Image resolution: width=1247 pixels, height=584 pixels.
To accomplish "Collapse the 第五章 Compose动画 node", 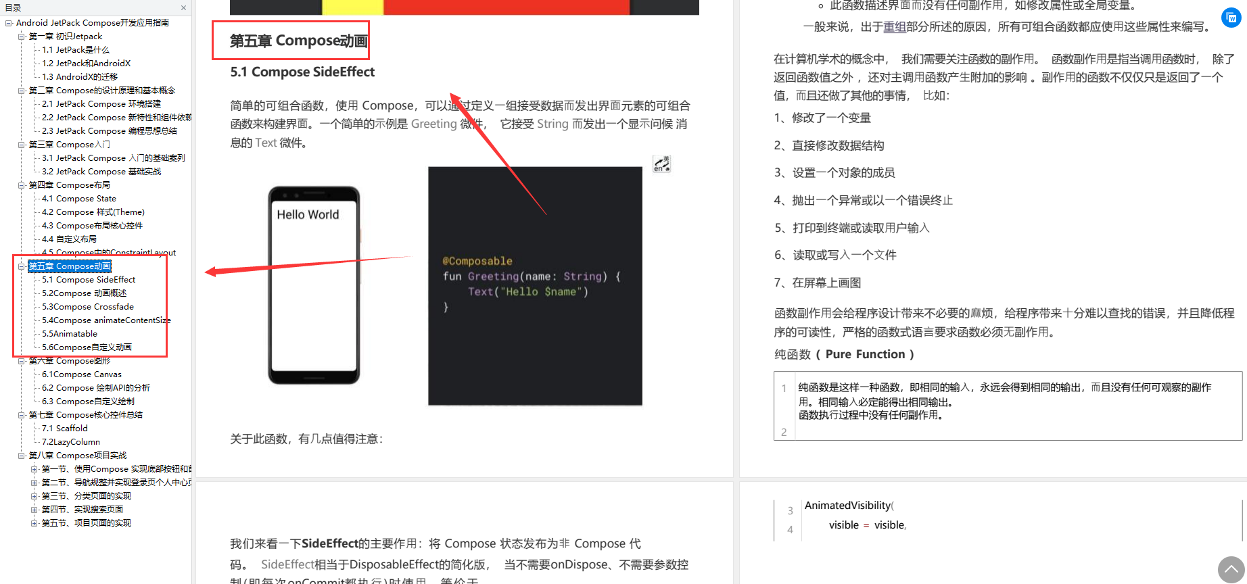I will pyautogui.click(x=21, y=266).
